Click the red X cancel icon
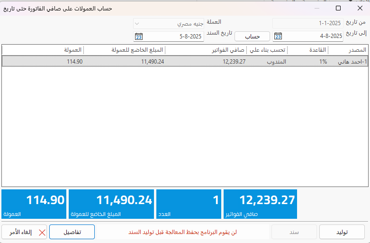The height and width of the screenshot is (243, 370). click(42, 232)
